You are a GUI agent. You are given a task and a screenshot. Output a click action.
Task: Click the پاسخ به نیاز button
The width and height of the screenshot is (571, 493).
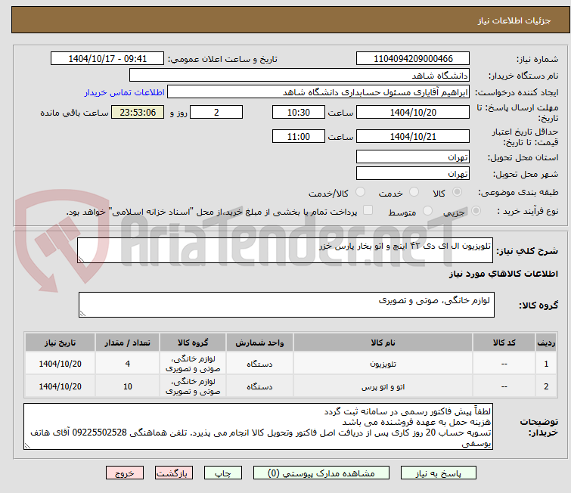point(438,473)
